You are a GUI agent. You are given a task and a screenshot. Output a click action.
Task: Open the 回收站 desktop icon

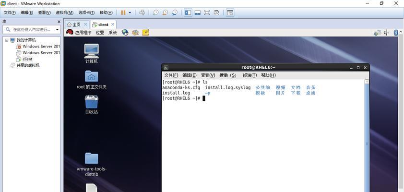[x=92, y=105]
